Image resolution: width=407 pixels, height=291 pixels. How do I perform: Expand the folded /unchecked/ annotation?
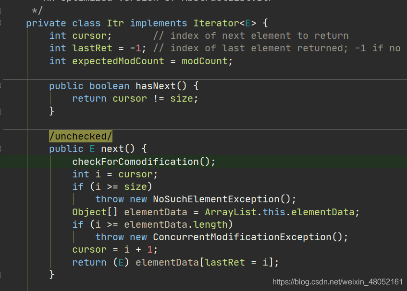click(x=81, y=136)
